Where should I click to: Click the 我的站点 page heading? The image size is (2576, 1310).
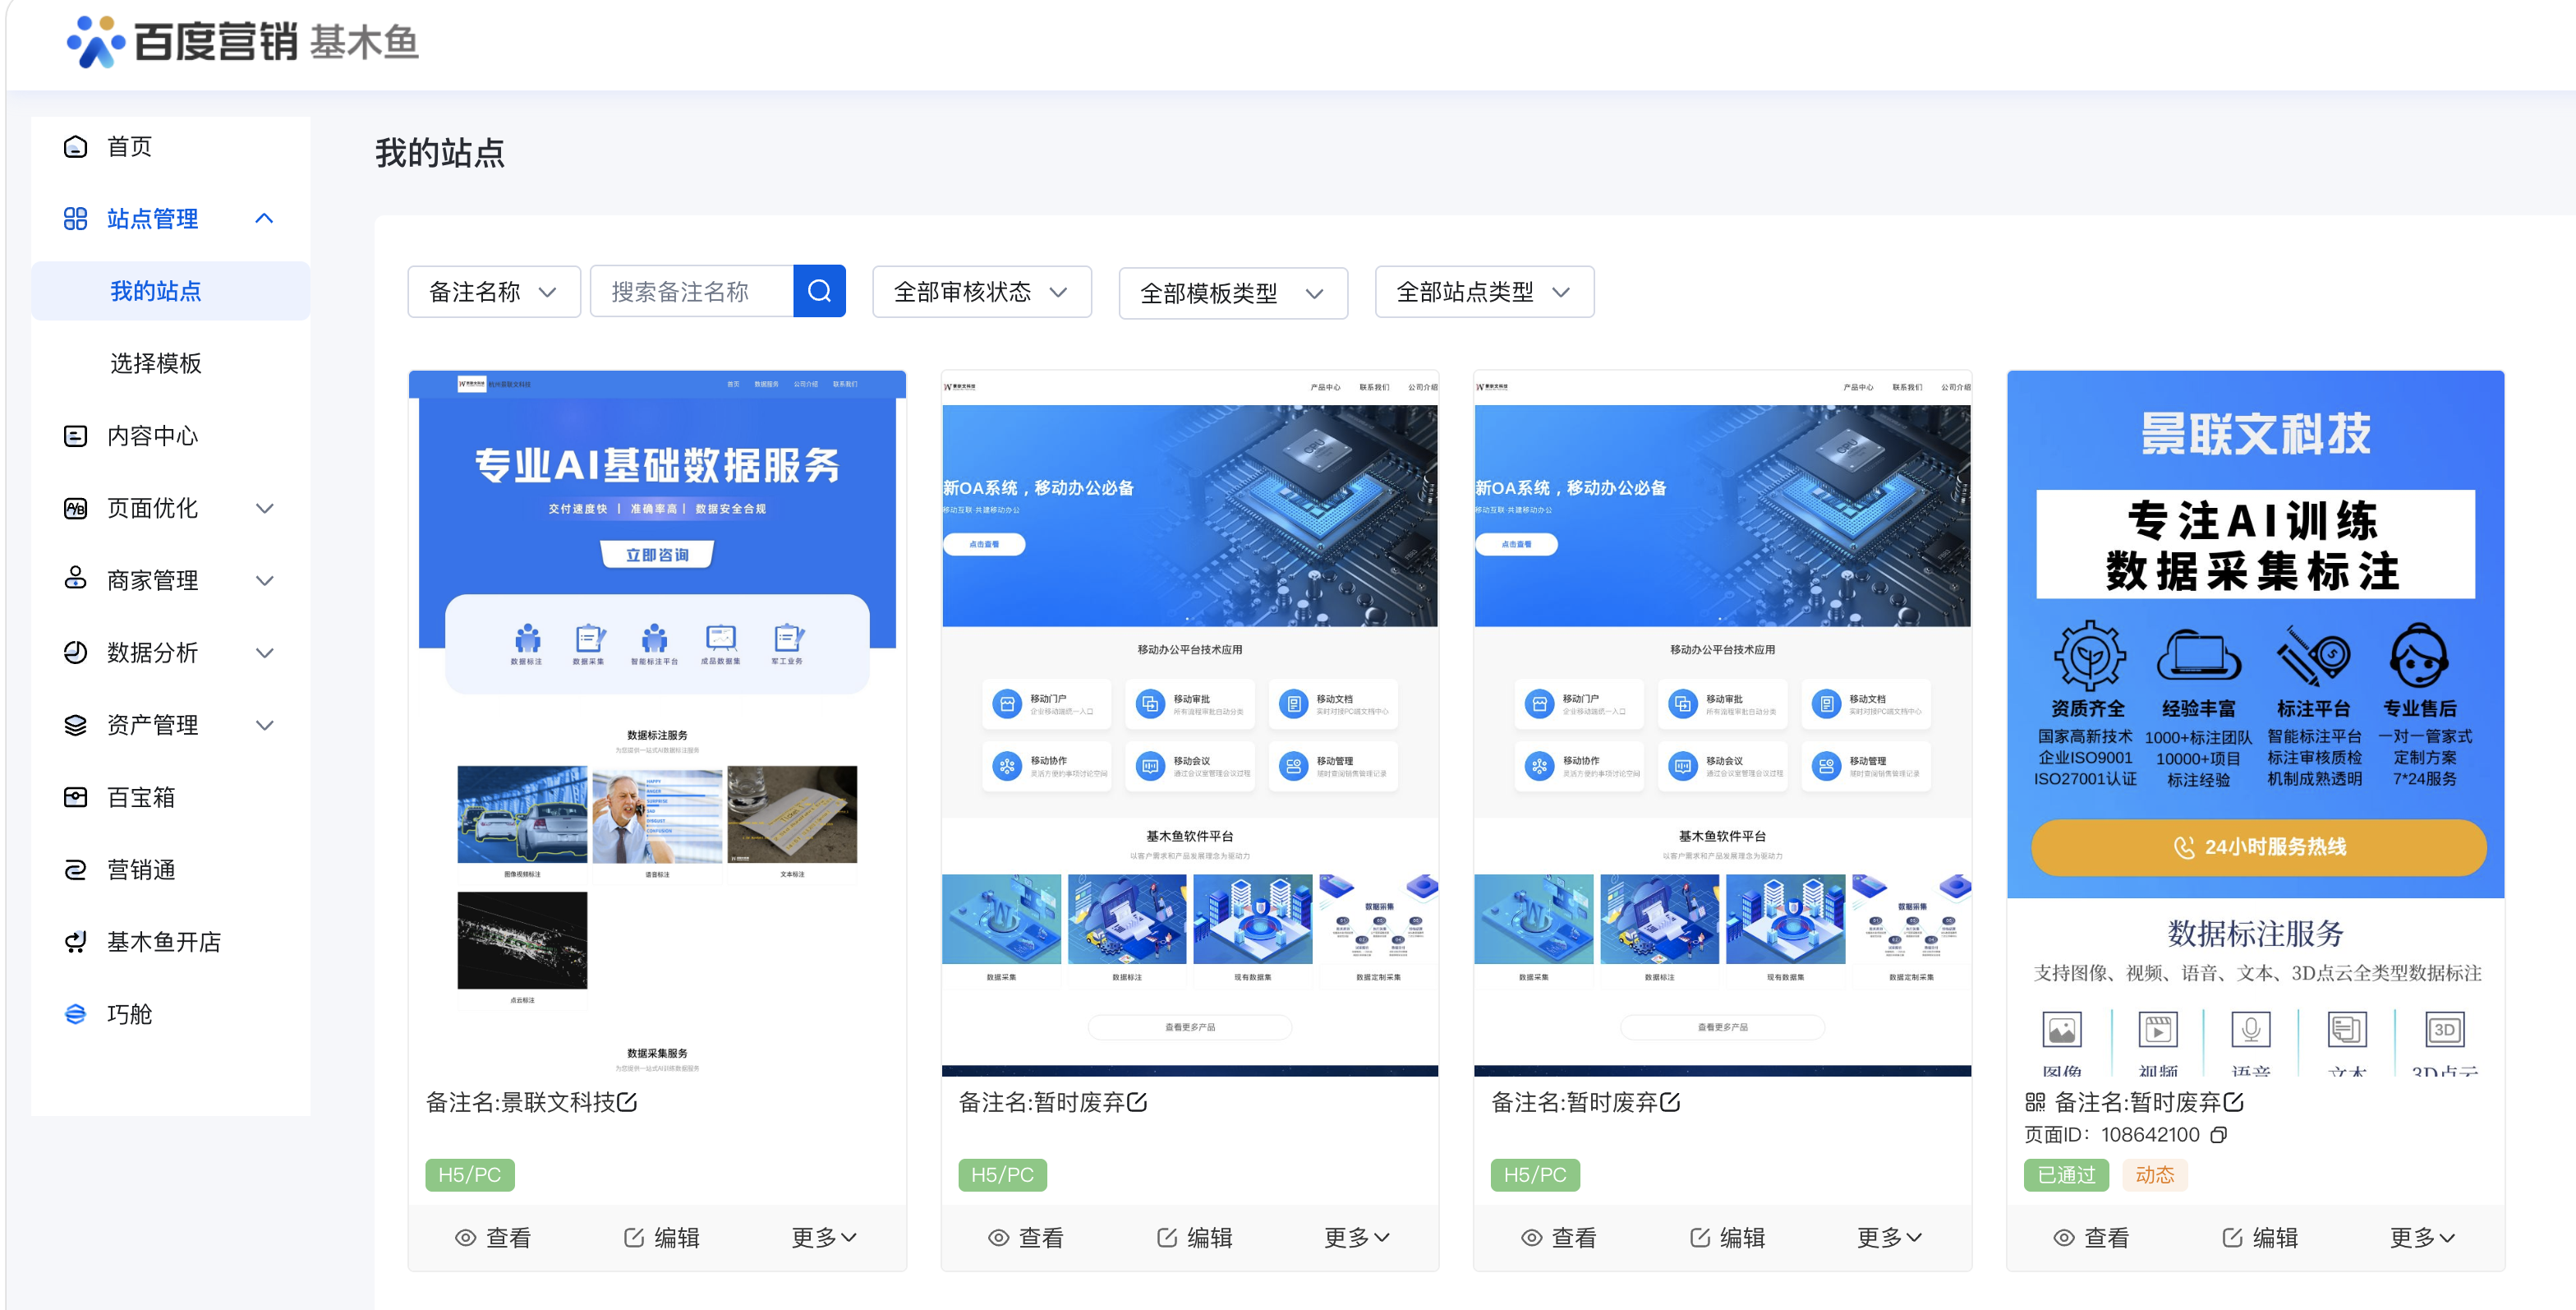(x=440, y=153)
